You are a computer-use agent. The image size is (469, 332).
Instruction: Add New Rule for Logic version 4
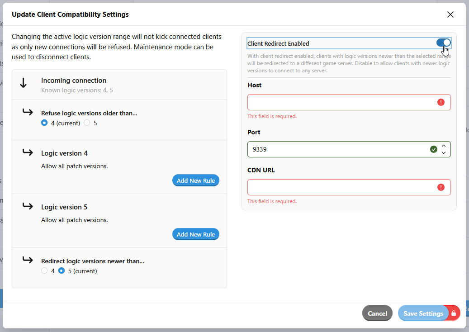(x=195, y=180)
